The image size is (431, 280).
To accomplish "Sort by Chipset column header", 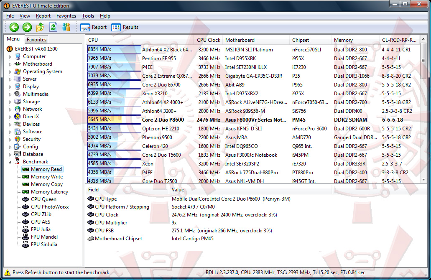I will [310, 40].
